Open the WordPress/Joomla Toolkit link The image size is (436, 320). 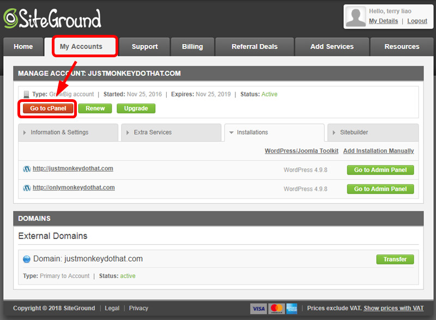[301, 151]
